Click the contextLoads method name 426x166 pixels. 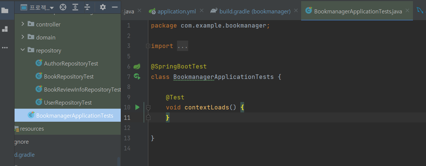[207, 108]
